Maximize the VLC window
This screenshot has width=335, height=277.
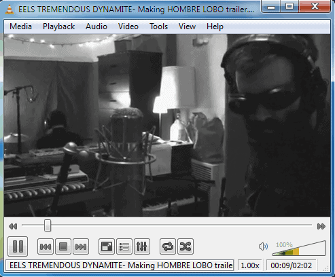(x=289, y=6)
